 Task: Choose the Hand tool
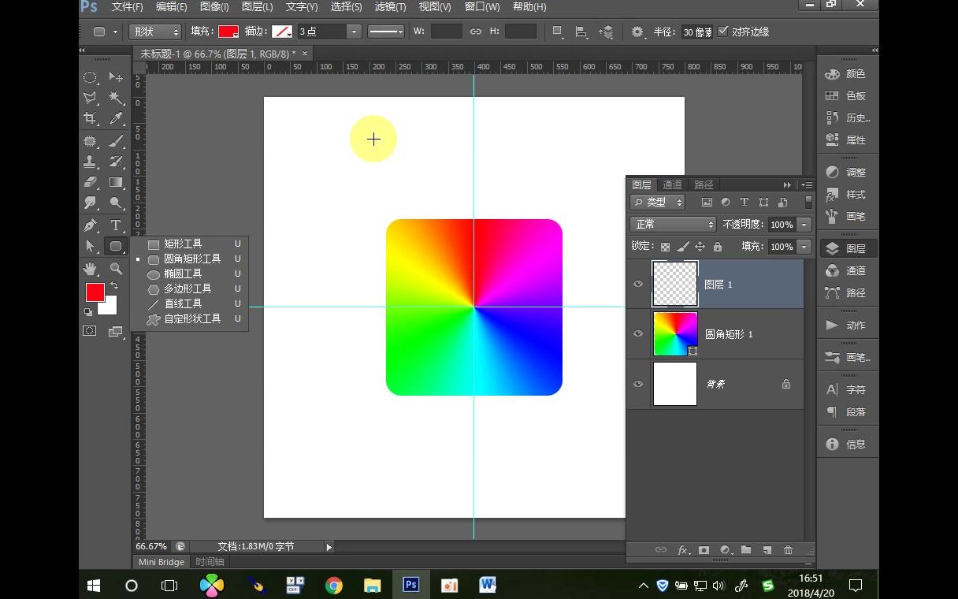tap(90, 269)
